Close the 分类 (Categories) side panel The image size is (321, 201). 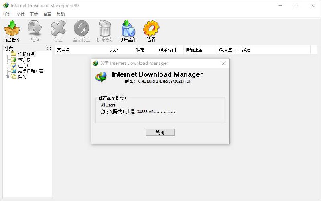point(49,49)
